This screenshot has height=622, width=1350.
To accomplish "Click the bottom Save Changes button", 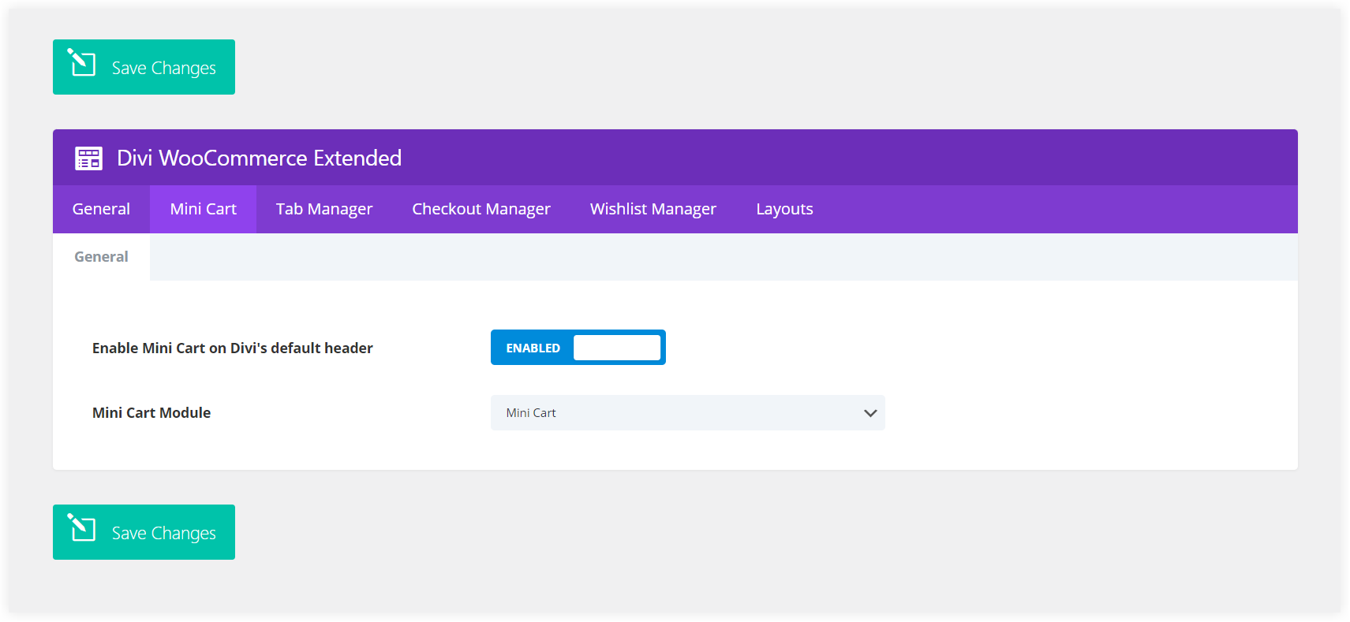I will (x=144, y=532).
